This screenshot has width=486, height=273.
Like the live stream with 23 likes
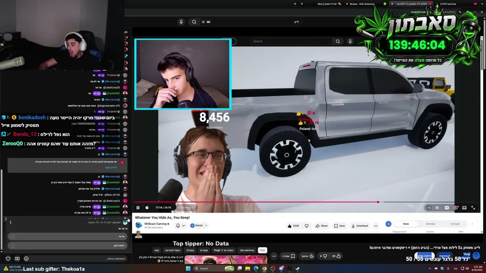(x=336, y=256)
